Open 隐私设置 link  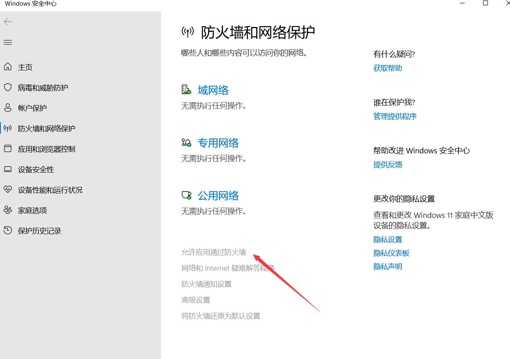388,239
